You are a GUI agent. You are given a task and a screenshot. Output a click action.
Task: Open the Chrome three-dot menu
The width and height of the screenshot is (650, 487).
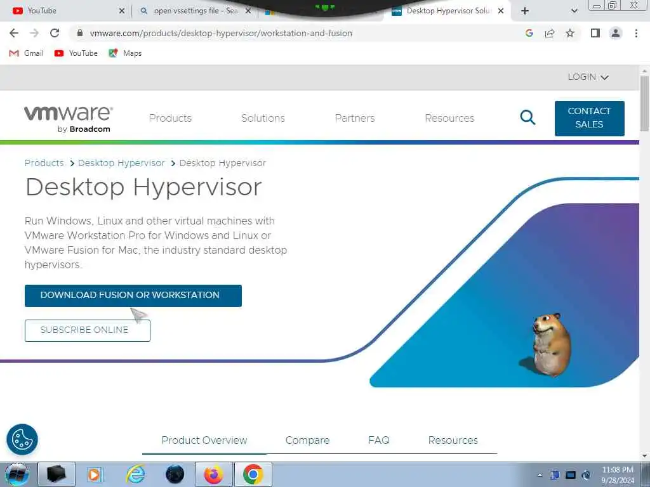point(636,33)
